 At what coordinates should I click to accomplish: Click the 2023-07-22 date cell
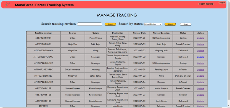pyautogui.click(x=139, y=51)
